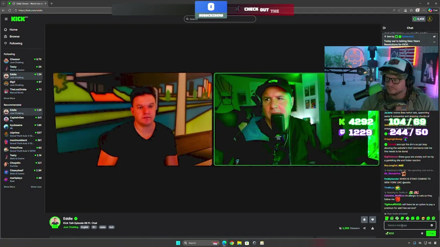Open the emote picker in message box
This screenshot has width=440, height=247.
coord(432,225)
